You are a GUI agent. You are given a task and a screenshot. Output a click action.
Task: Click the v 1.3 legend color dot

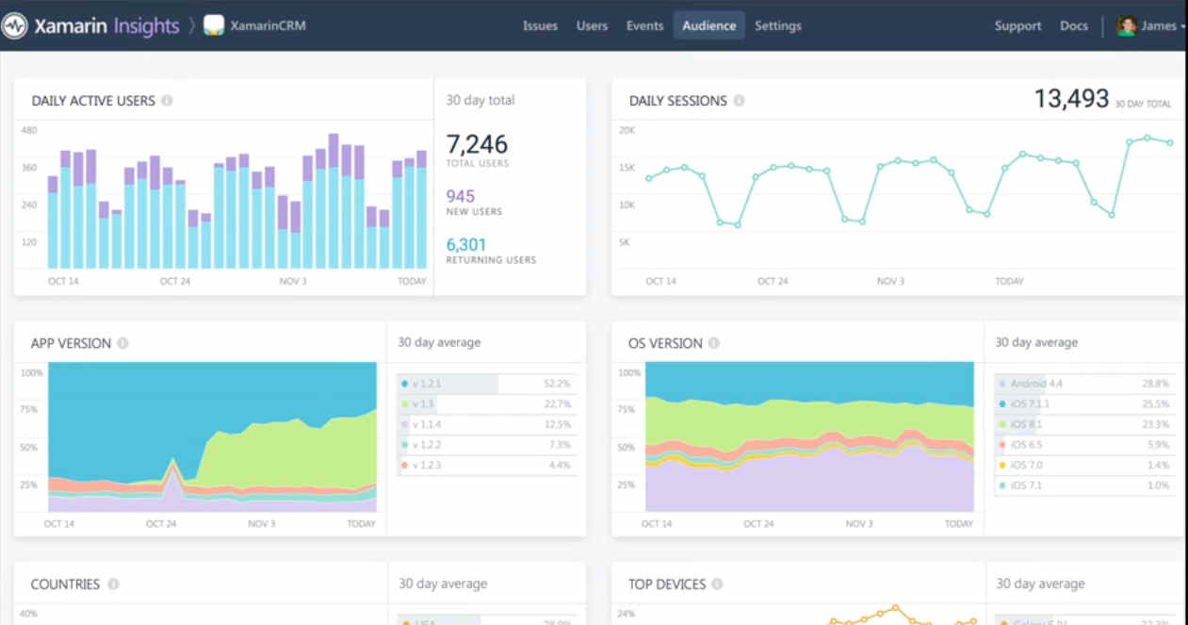point(404,403)
